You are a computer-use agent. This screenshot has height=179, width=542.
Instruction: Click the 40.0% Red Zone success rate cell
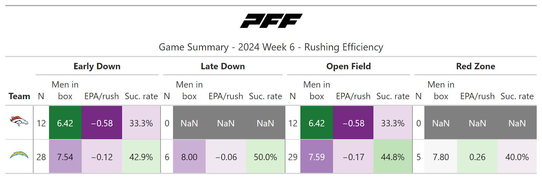[x=517, y=157]
